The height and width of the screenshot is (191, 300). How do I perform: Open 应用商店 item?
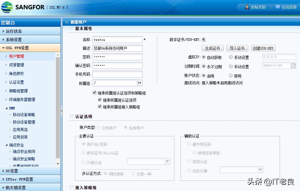pos(20,130)
